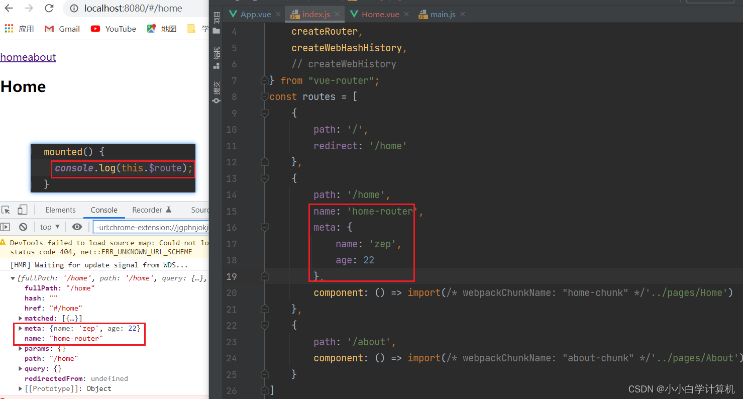Open the 'top' JavaScript context dropdown
The width and height of the screenshot is (743, 399).
click(50, 227)
